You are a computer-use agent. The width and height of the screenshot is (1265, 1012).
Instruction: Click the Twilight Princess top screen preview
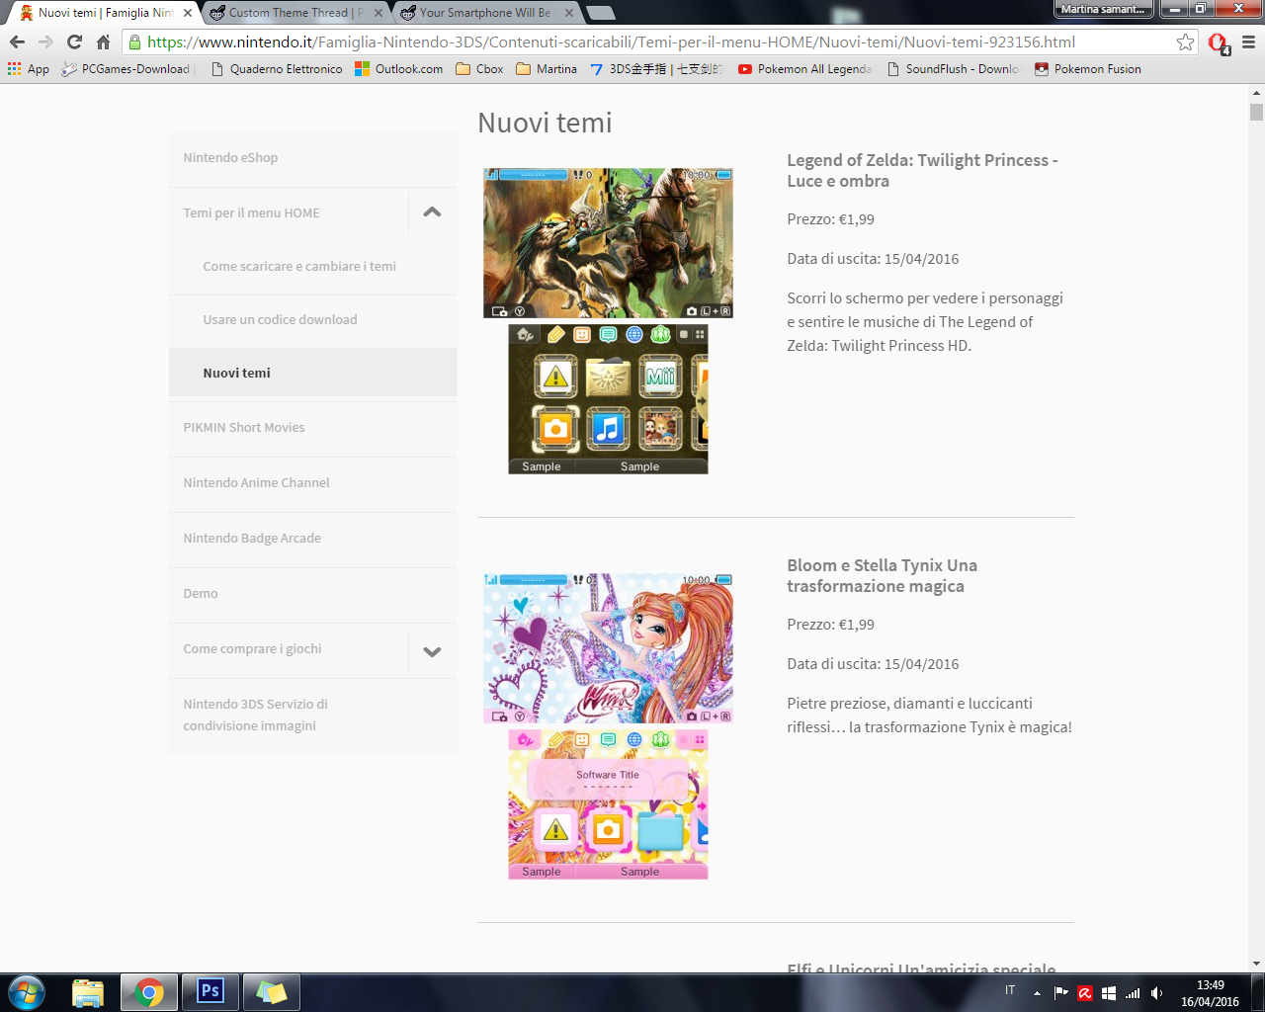608,243
